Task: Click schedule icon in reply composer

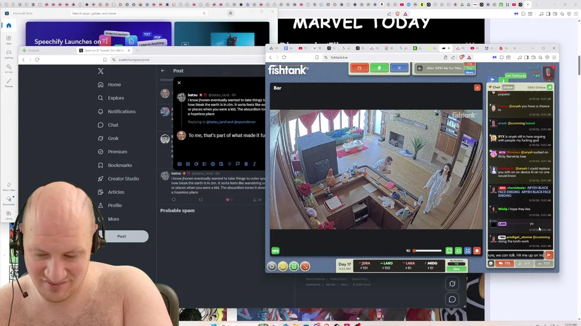Action: 221,164
